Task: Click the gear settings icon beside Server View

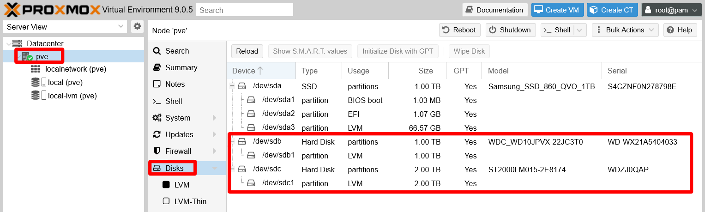Action: (x=137, y=26)
